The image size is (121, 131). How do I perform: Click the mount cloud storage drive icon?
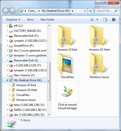(67, 92)
